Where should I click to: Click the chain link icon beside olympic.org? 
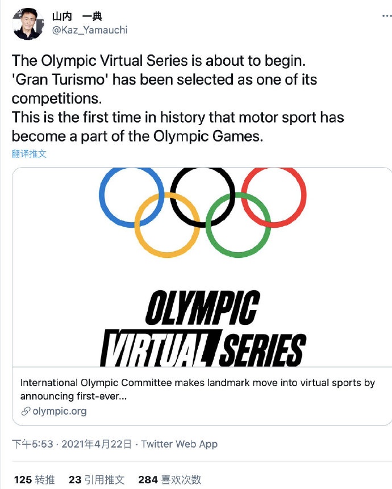coord(25,411)
